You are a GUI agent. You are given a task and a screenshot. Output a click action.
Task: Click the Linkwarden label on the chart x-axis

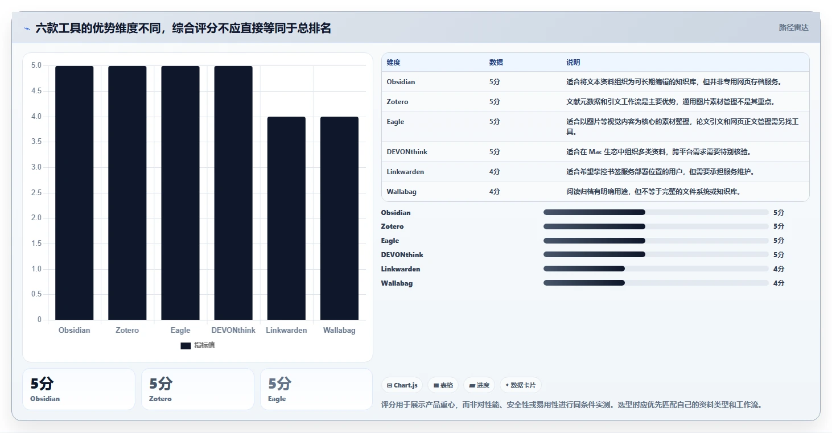tap(286, 330)
